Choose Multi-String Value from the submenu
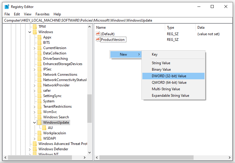The height and width of the screenshot is (163, 235). (x=173, y=89)
